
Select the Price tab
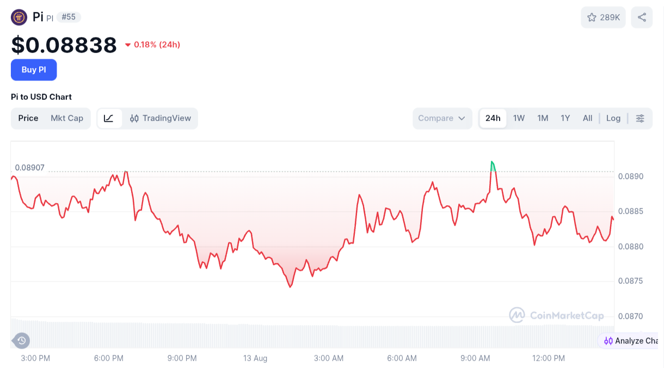pyautogui.click(x=28, y=118)
